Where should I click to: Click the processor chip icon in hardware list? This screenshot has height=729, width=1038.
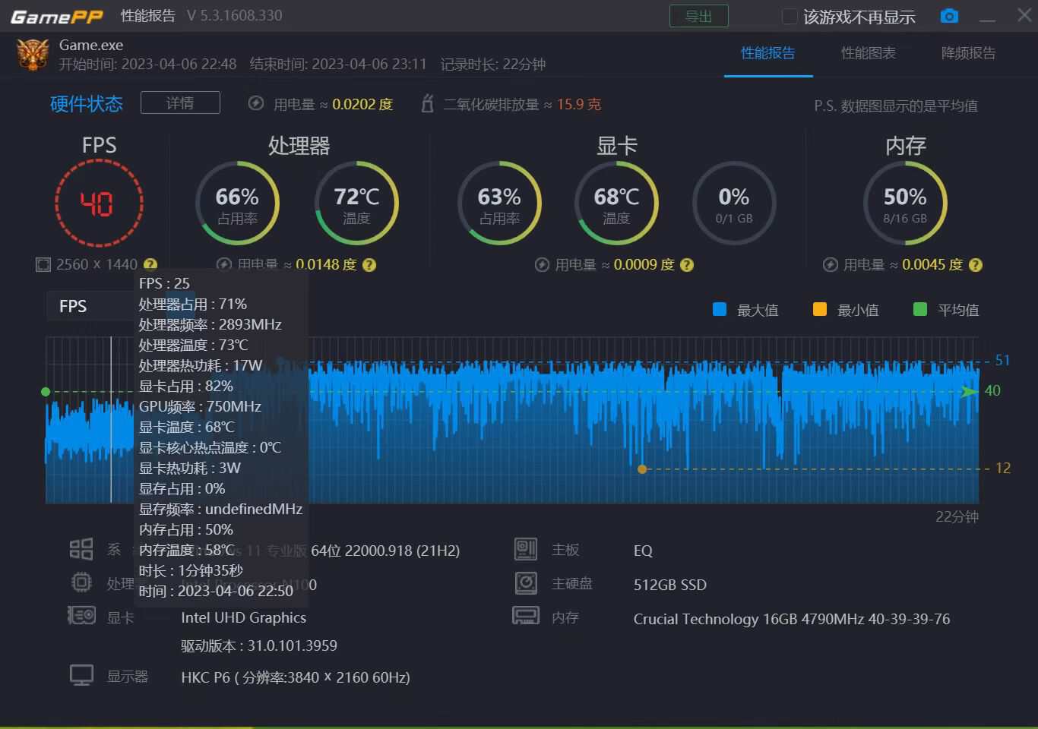pos(81,582)
